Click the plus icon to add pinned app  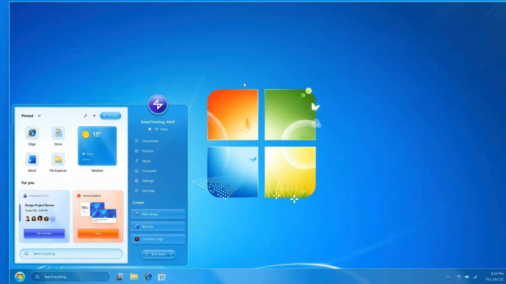tap(94, 116)
